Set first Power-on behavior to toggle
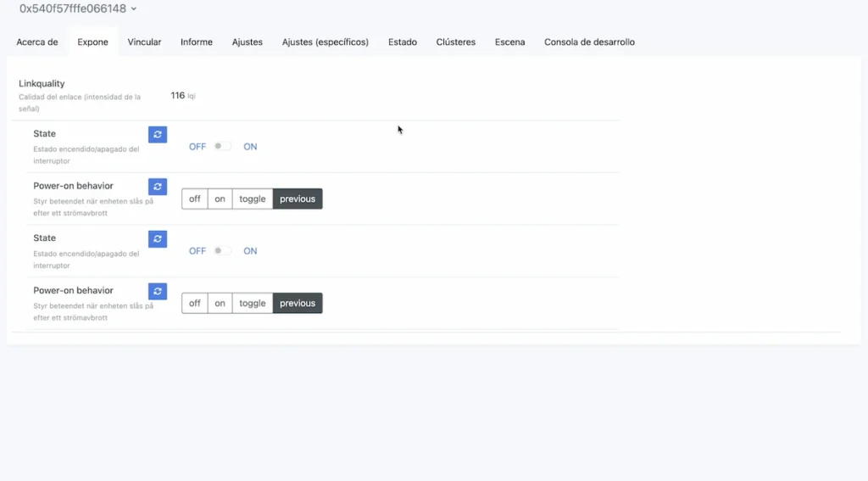This screenshot has width=868, height=481. (x=253, y=199)
